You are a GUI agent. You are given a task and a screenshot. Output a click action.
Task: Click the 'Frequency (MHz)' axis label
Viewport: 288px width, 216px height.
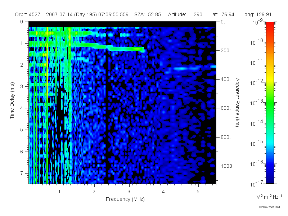(125, 199)
